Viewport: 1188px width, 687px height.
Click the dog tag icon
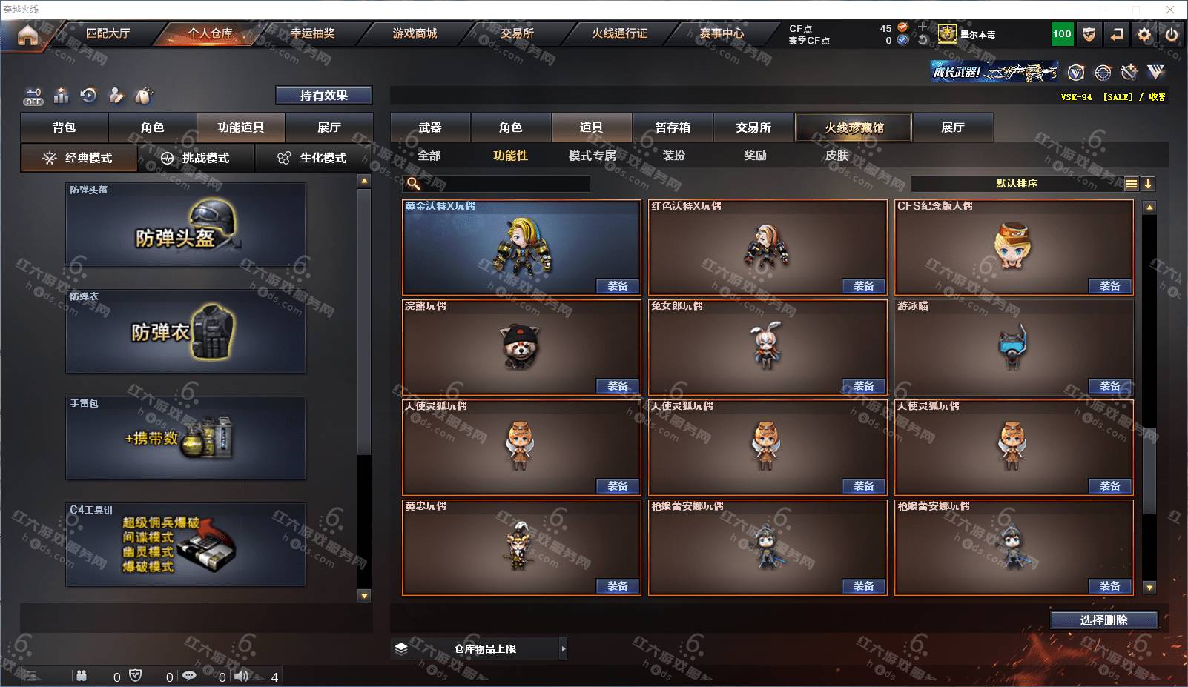pyautogui.click(x=143, y=95)
